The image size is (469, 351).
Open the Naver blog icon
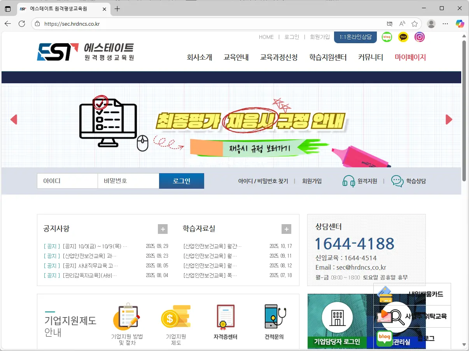pos(387,37)
